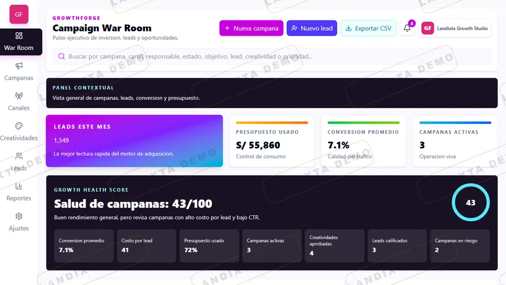Create a Nueva campana
The width and height of the screenshot is (506, 285).
pos(251,28)
